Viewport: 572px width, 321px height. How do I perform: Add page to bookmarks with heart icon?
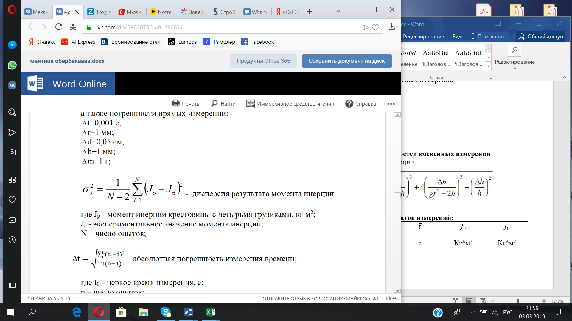[376, 27]
